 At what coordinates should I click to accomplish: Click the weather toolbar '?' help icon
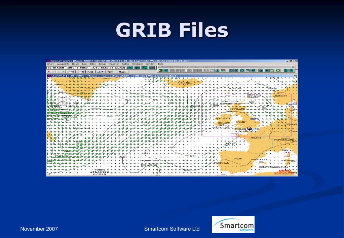pyautogui.click(x=291, y=70)
